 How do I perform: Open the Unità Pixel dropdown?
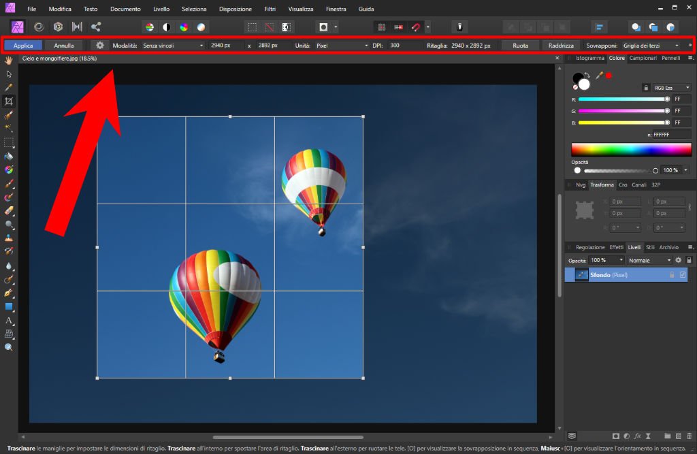tap(342, 46)
